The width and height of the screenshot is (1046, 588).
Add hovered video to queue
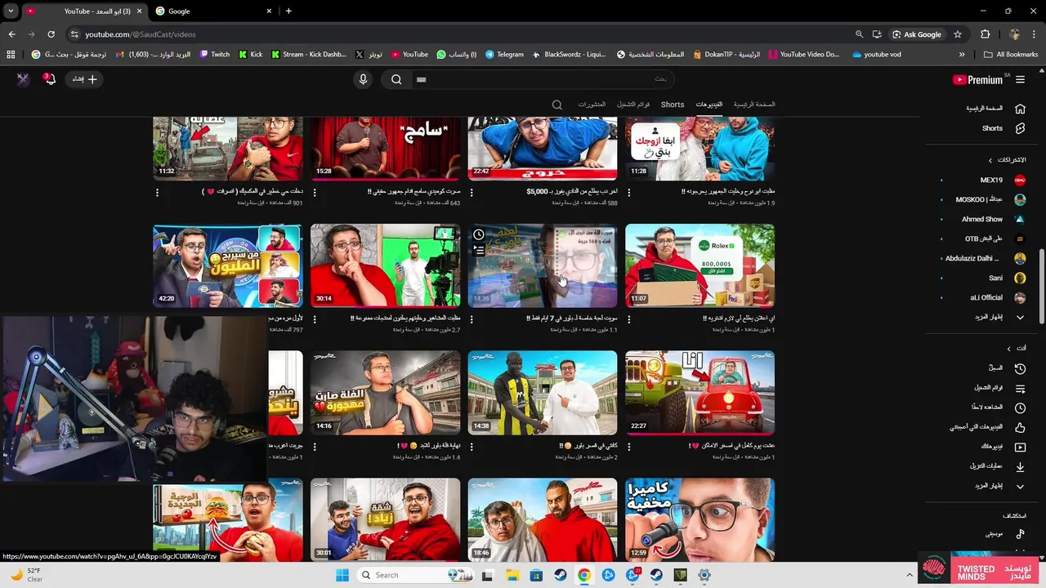[x=479, y=252]
